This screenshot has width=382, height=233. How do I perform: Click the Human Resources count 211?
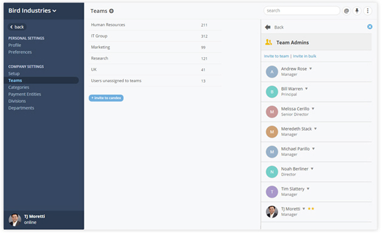(204, 25)
